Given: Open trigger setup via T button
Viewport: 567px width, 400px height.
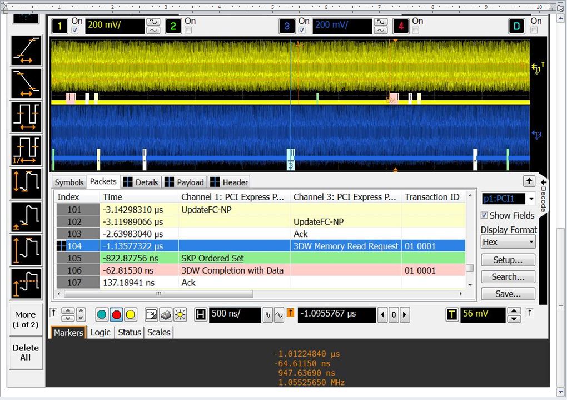Looking at the screenshot, I should (x=452, y=314).
